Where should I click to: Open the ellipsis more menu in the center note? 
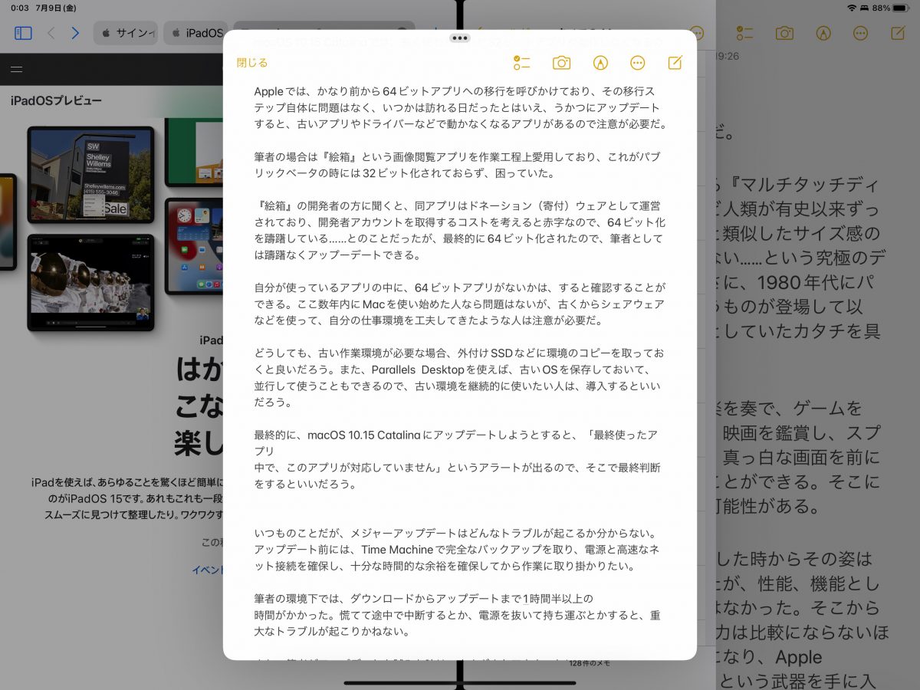point(637,63)
